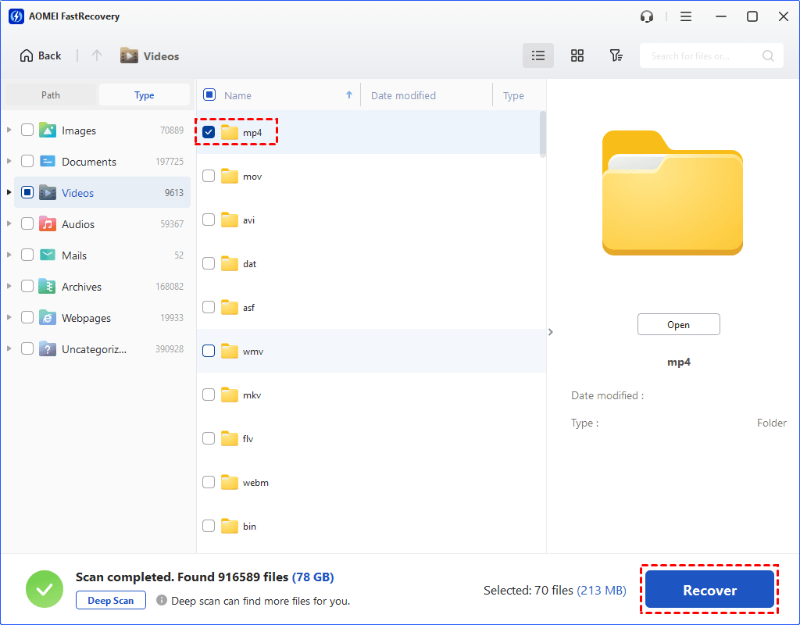
Task: Uncheck the mp4 folder checkbox
Action: [209, 133]
